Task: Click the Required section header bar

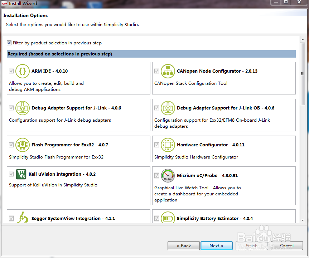Action: [151, 54]
